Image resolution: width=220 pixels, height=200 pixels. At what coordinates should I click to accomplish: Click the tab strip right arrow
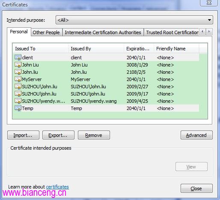[x=209, y=32]
